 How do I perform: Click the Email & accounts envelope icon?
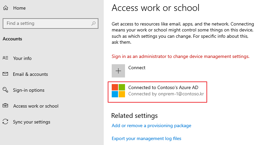5,74
